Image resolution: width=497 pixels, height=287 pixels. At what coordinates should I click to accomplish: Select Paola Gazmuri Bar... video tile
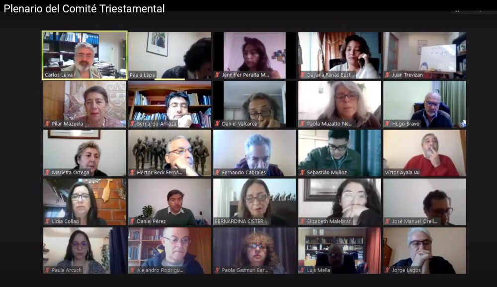click(254, 251)
